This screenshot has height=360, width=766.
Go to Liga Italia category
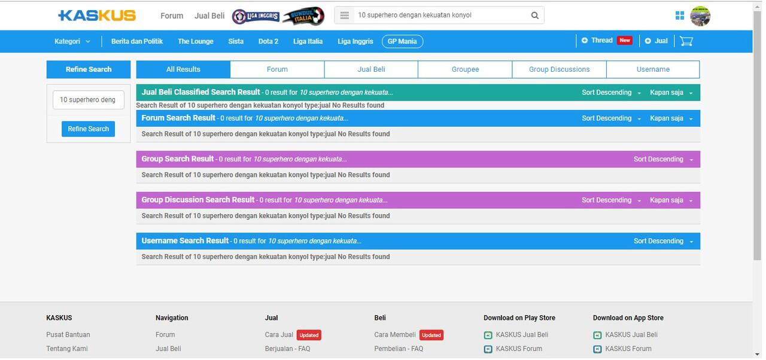pyautogui.click(x=308, y=41)
